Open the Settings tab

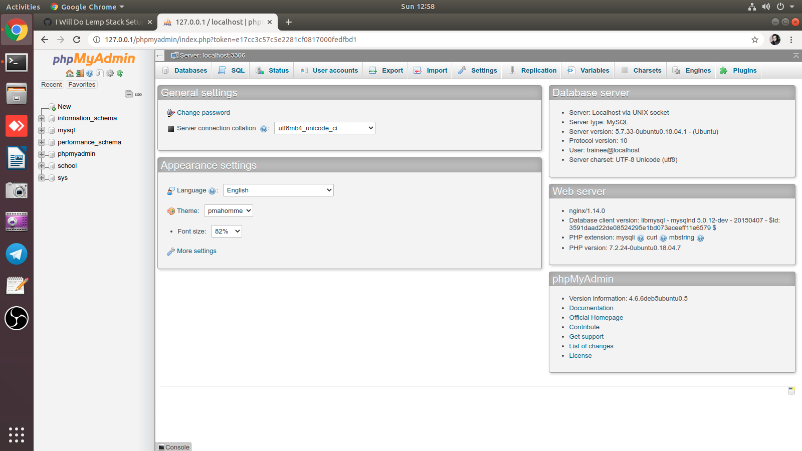(x=478, y=71)
